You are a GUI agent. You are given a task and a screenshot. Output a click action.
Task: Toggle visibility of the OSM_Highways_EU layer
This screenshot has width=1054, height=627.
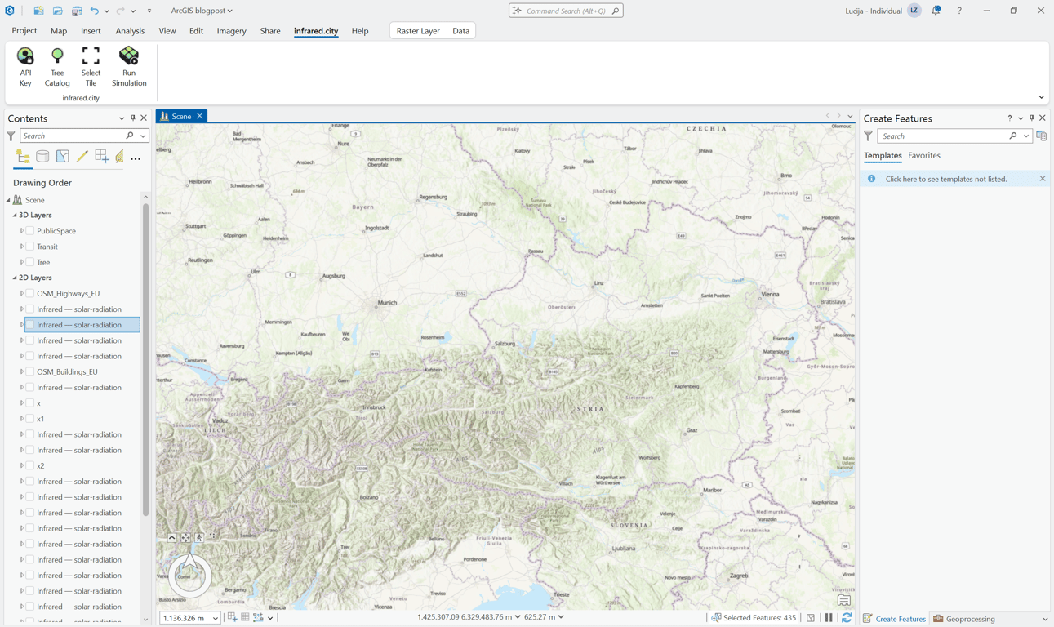pos(30,293)
